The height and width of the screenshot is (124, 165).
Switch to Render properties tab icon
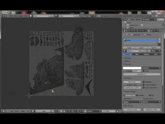(129, 31)
